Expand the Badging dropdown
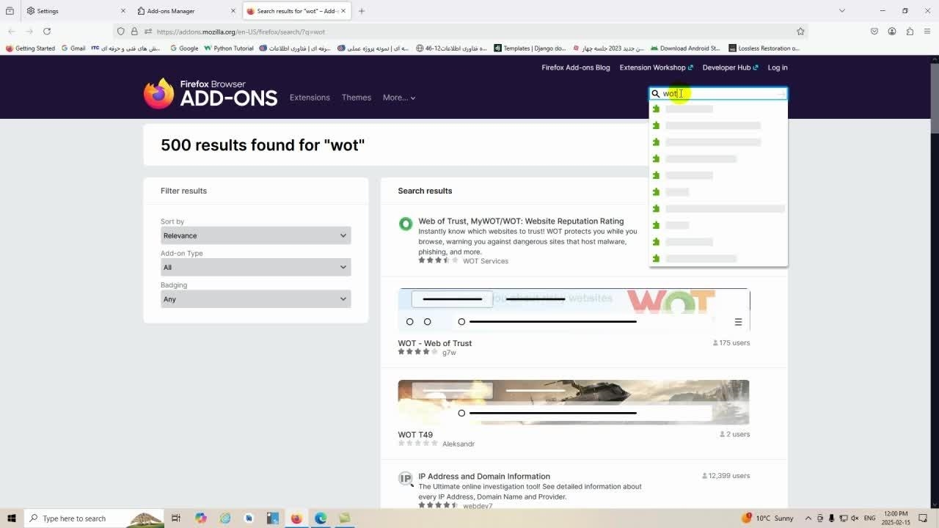939x528 pixels. click(255, 299)
